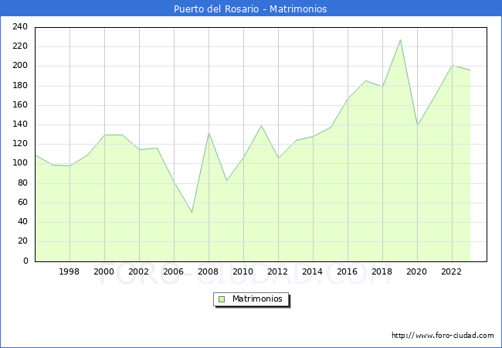Click the x-axis year label 1998
The image size is (502, 348).
pyautogui.click(x=70, y=271)
